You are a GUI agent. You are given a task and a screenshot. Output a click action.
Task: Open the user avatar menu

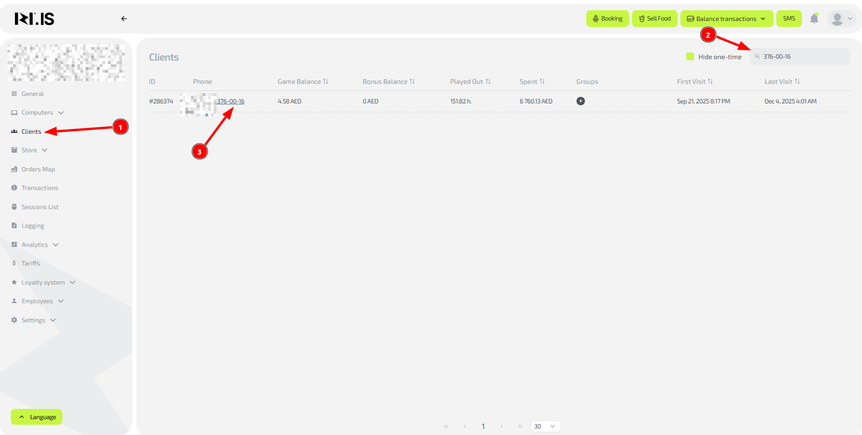click(842, 19)
